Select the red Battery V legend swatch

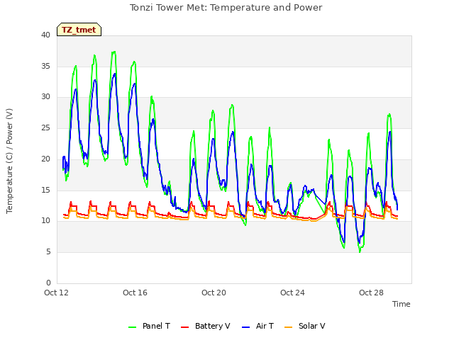tap(184, 327)
